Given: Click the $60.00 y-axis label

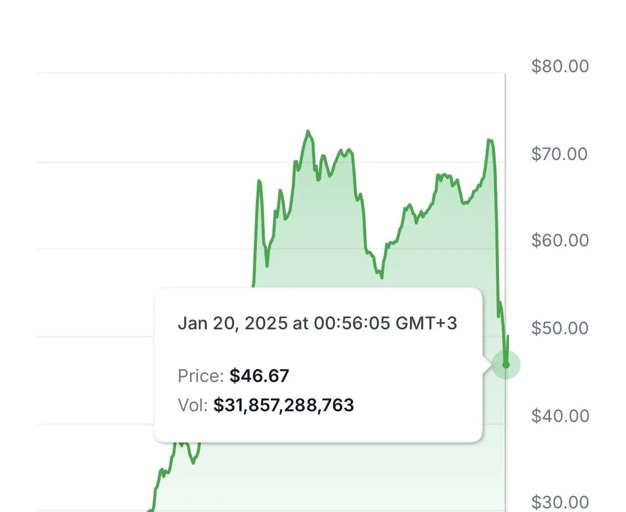Looking at the screenshot, I should pos(560,240).
